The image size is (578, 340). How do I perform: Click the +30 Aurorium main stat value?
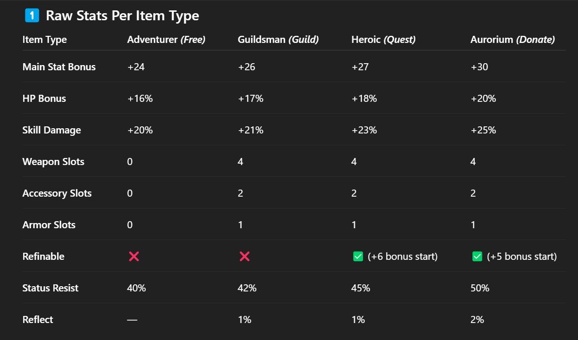click(x=479, y=67)
